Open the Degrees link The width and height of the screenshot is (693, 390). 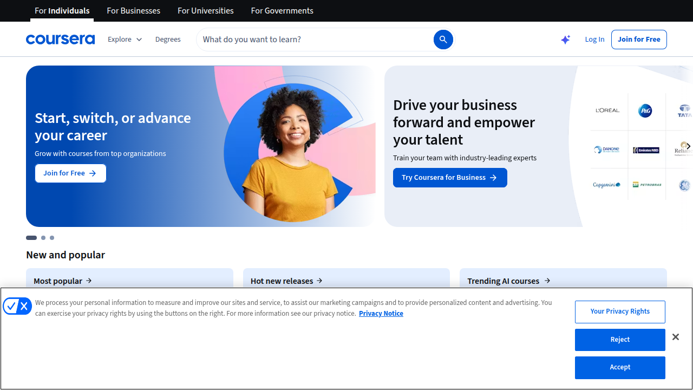click(168, 40)
